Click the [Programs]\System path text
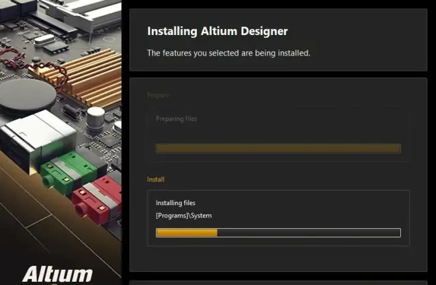This screenshot has height=285, width=436. click(x=184, y=216)
